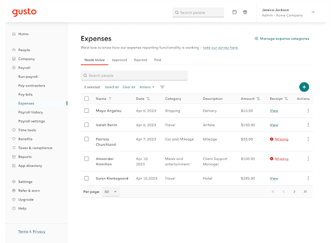Go to first page arrow
331x243 pixels.
pyautogui.click(x=273, y=191)
